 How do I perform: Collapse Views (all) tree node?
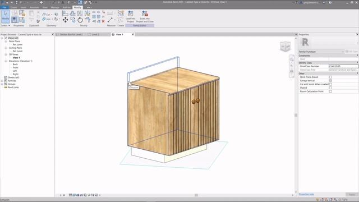2,38
